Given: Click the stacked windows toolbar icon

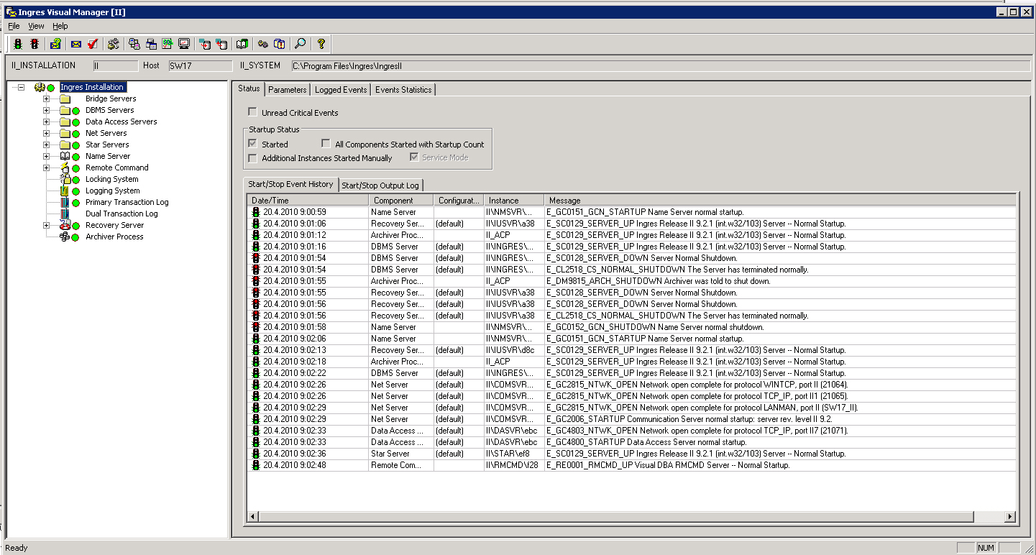Looking at the screenshot, I should click(134, 44).
